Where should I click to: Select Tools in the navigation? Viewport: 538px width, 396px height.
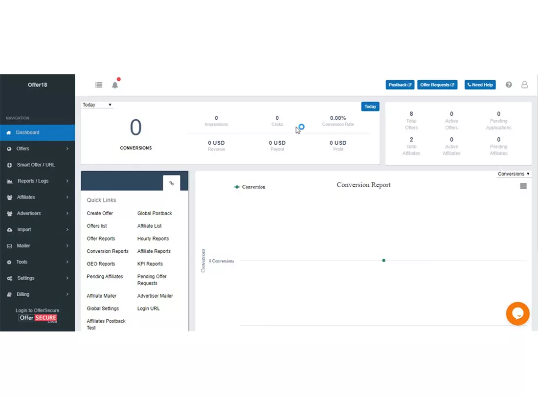tap(37, 262)
